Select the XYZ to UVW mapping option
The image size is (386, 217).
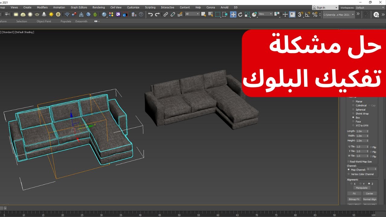coord(353,125)
